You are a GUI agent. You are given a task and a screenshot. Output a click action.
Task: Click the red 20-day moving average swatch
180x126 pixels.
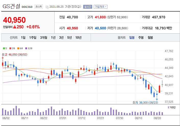(x=10, y=48)
